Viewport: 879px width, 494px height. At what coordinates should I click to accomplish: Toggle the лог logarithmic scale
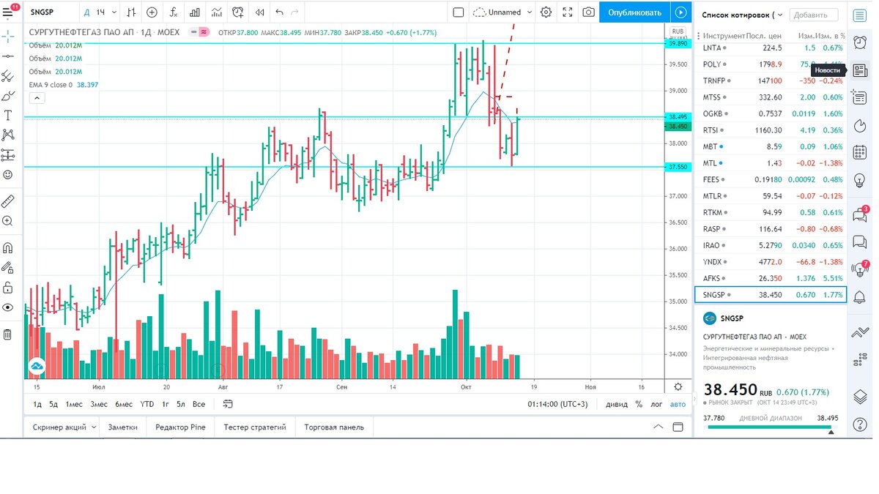(x=656, y=404)
